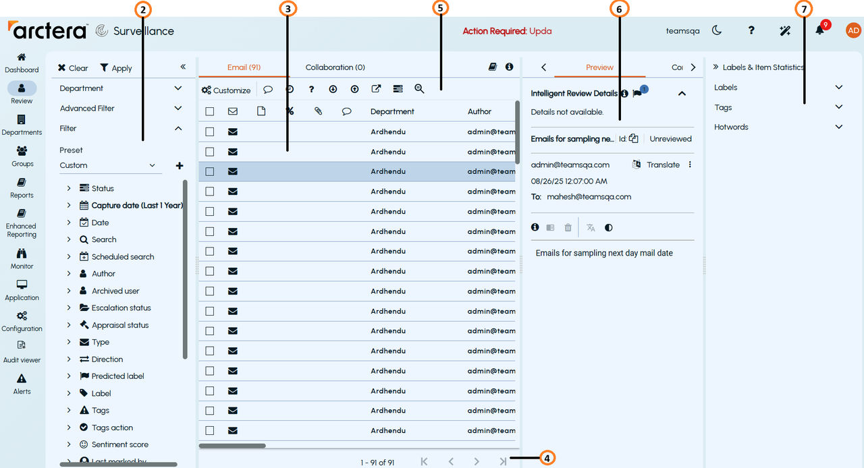Image resolution: width=864 pixels, height=468 pixels.
Task: Switch to the Collaboration (0) tab
Action: click(335, 67)
